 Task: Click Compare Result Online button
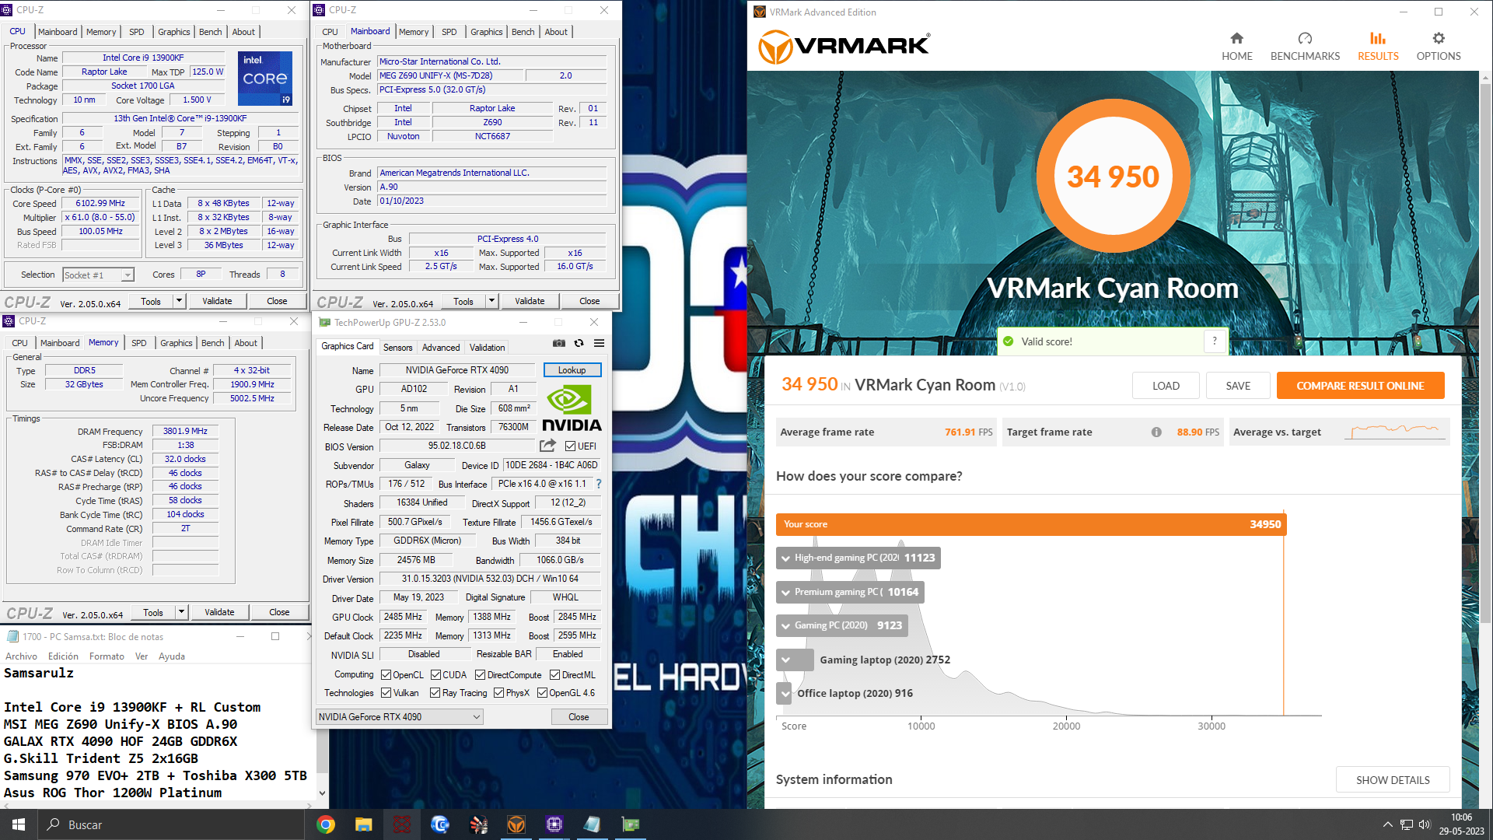pyautogui.click(x=1360, y=386)
